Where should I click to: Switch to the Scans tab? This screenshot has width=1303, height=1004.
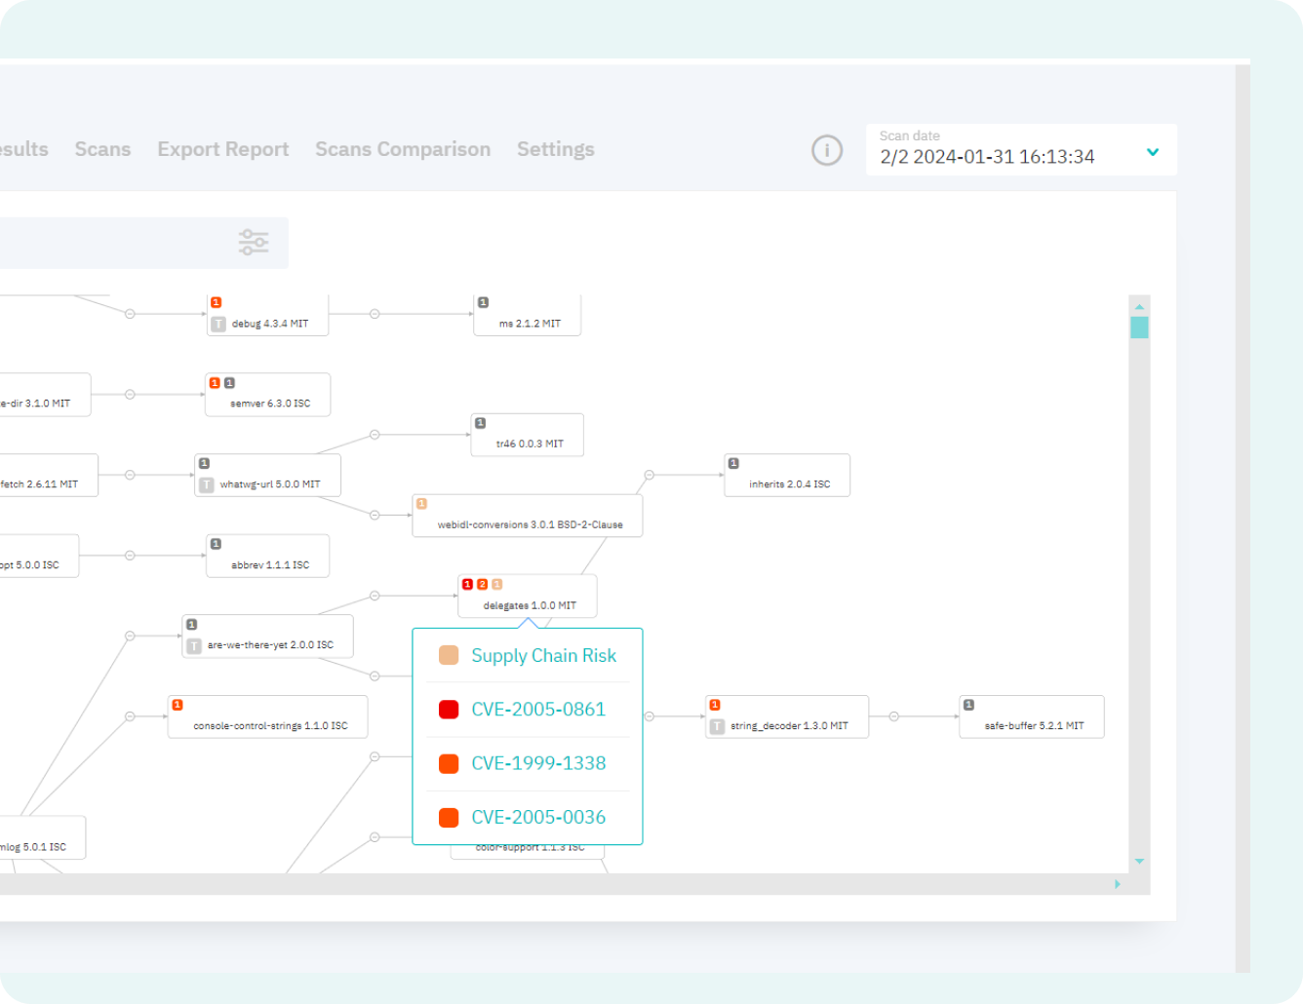coord(102,149)
